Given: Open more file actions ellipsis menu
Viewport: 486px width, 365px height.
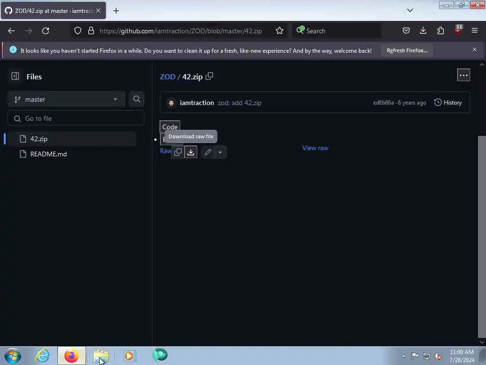Looking at the screenshot, I should (x=463, y=75).
